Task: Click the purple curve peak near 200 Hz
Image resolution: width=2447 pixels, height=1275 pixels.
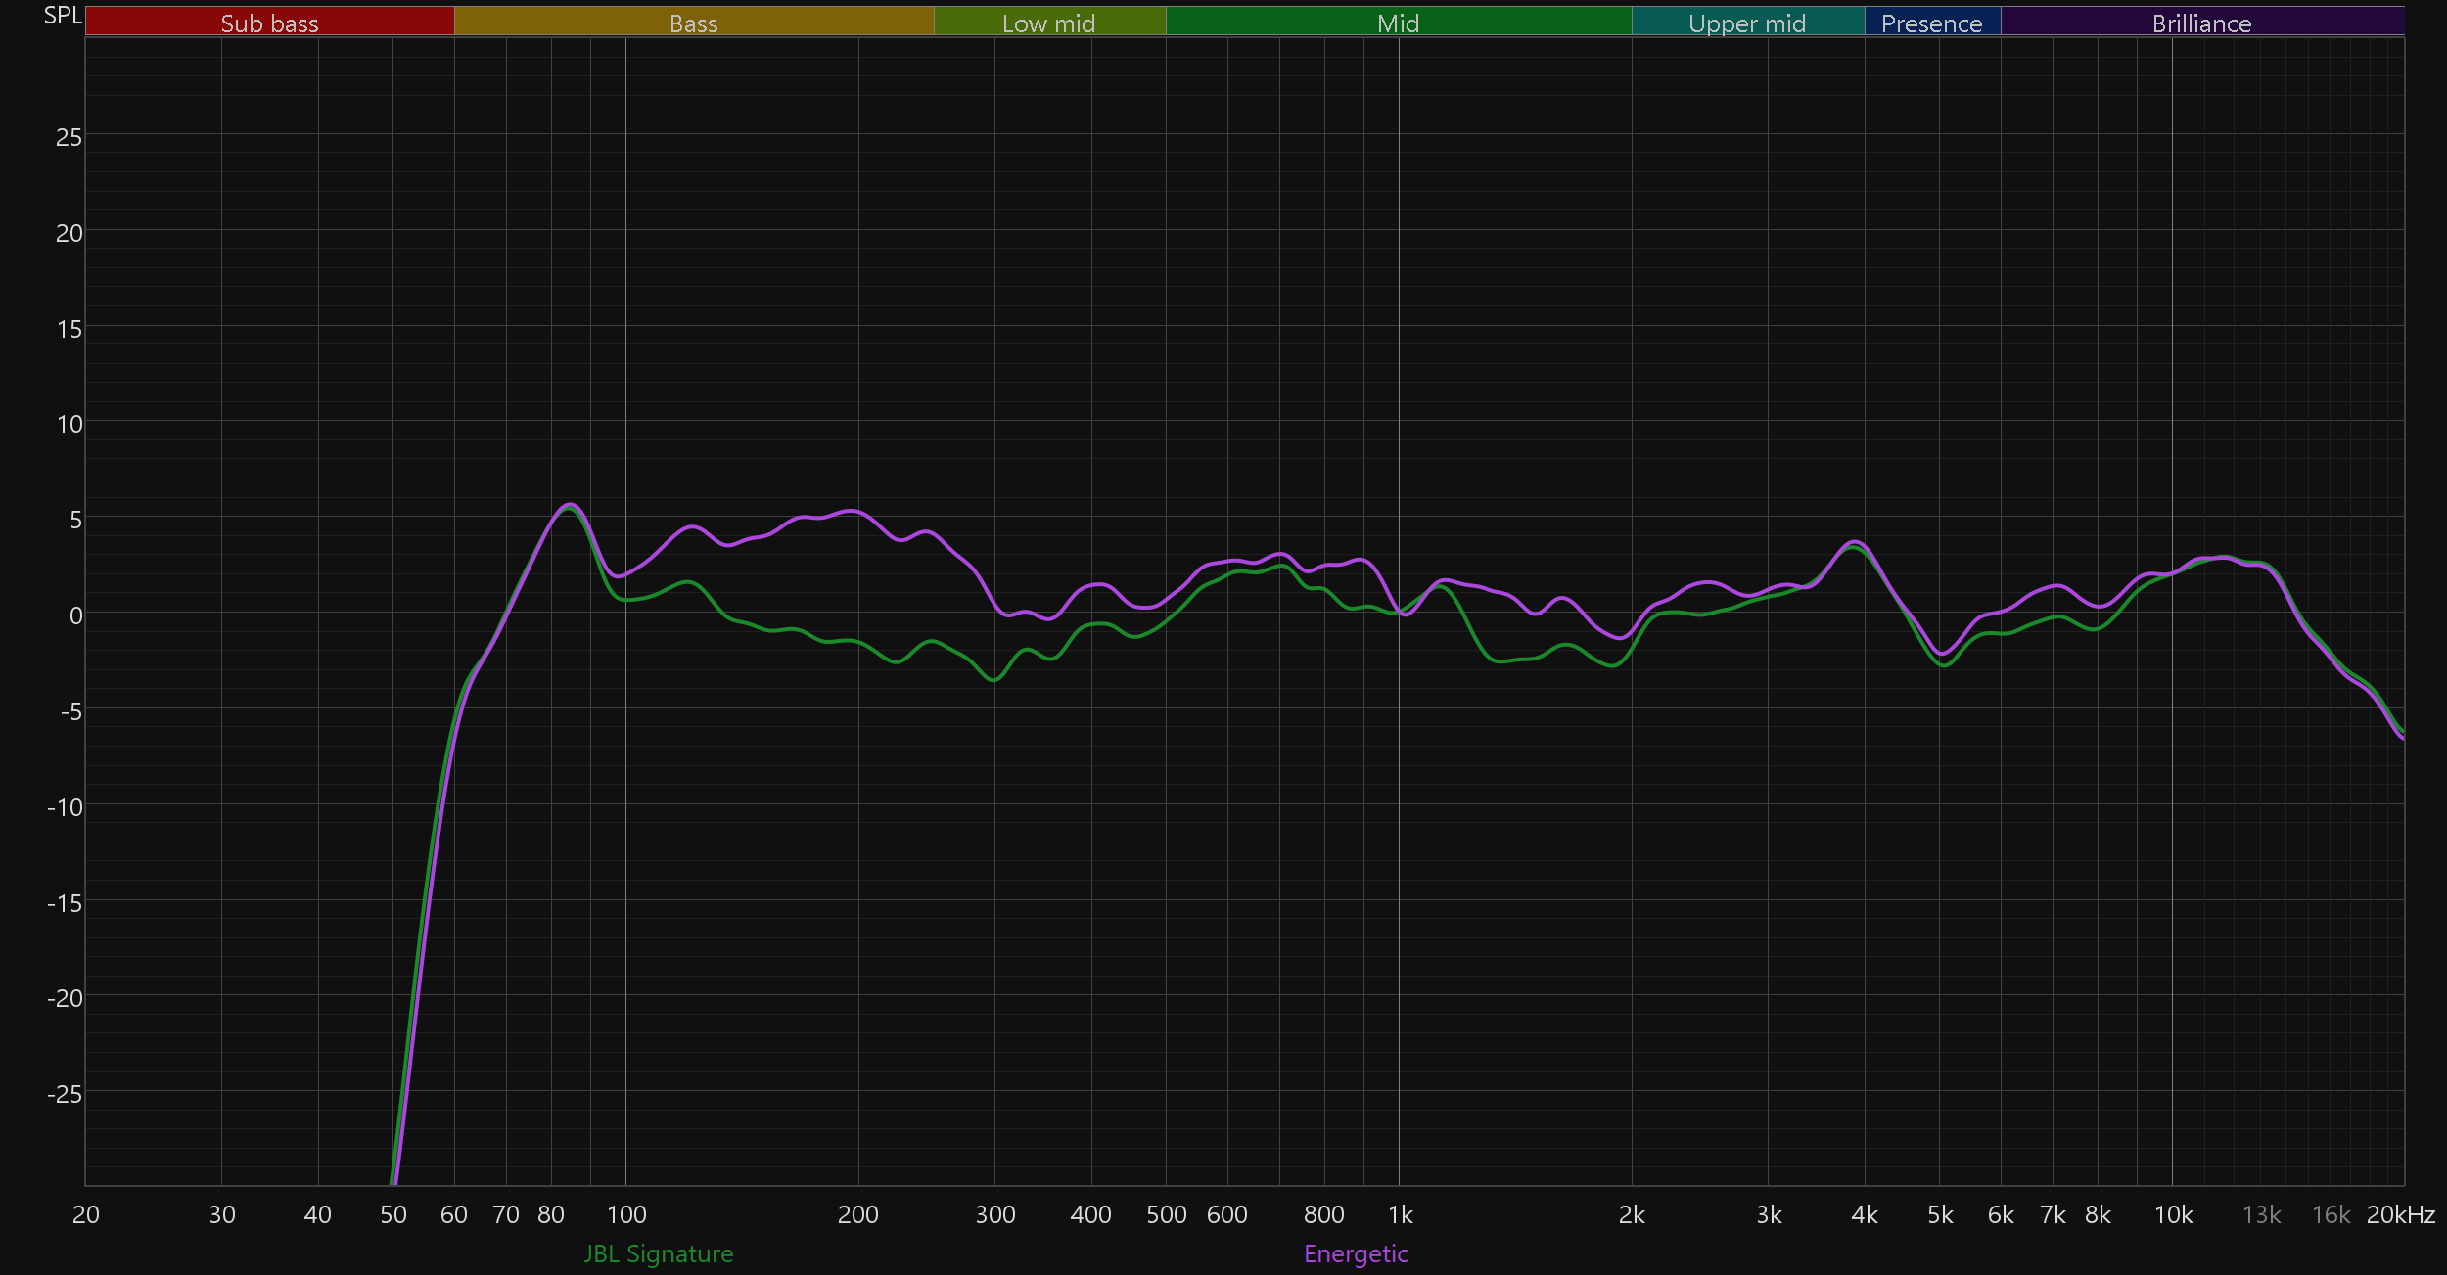Action: point(852,511)
